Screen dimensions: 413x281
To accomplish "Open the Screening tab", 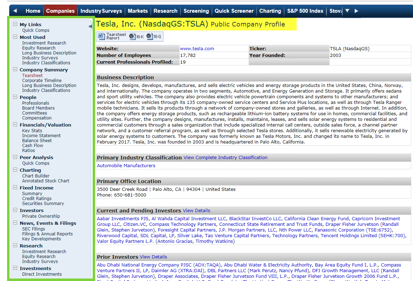I will pyautogui.click(x=196, y=11).
